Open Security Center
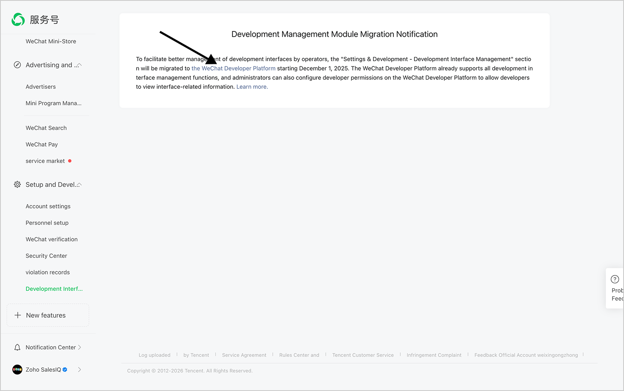This screenshot has width=624, height=391. (x=46, y=256)
